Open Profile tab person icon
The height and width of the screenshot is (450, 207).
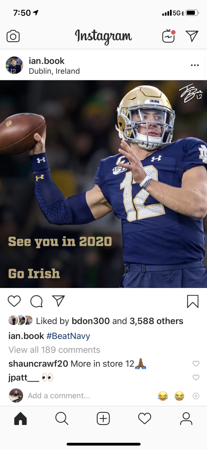pos(186,418)
